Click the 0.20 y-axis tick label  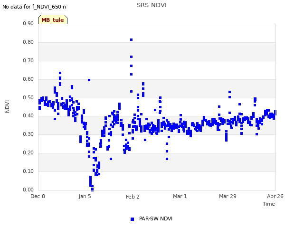[x=28, y=152]
